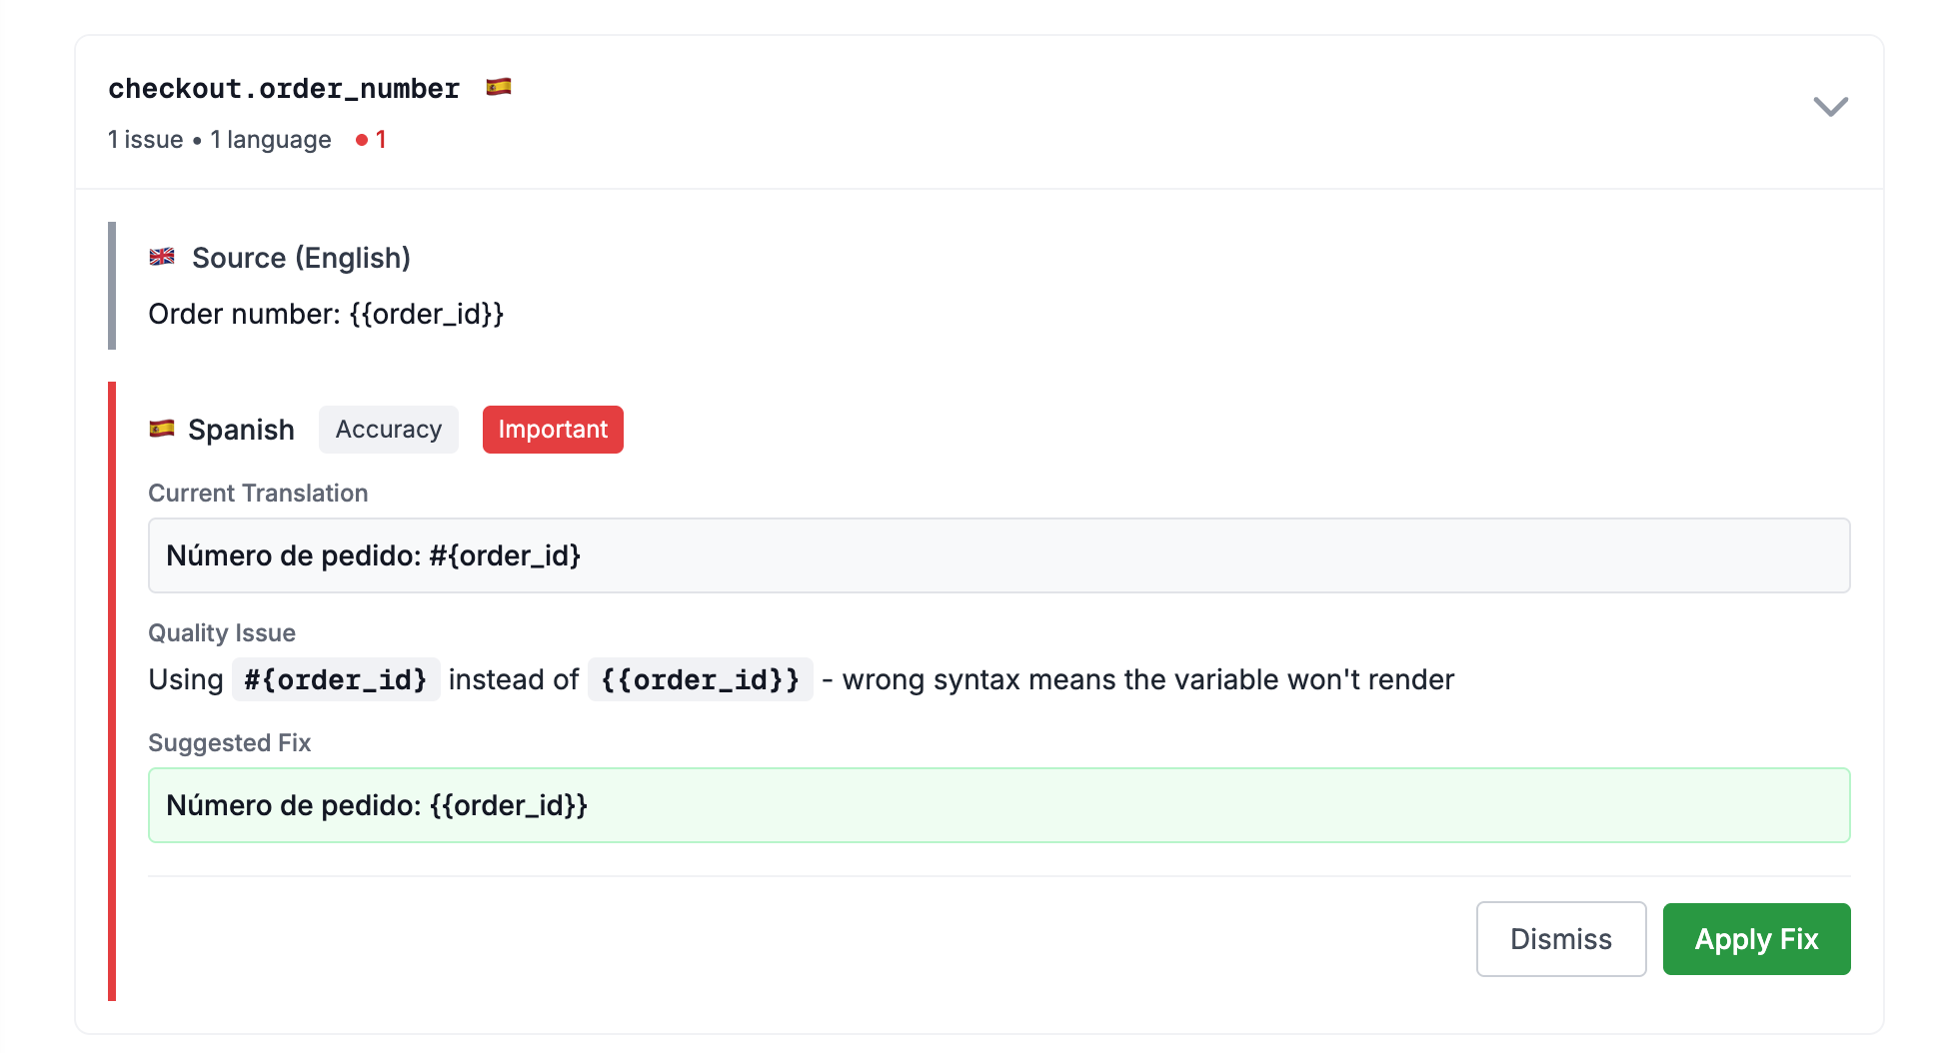Click the Current Translation text field
This screenshot has height=1053, width=1957.
click(x=997, y=555)
